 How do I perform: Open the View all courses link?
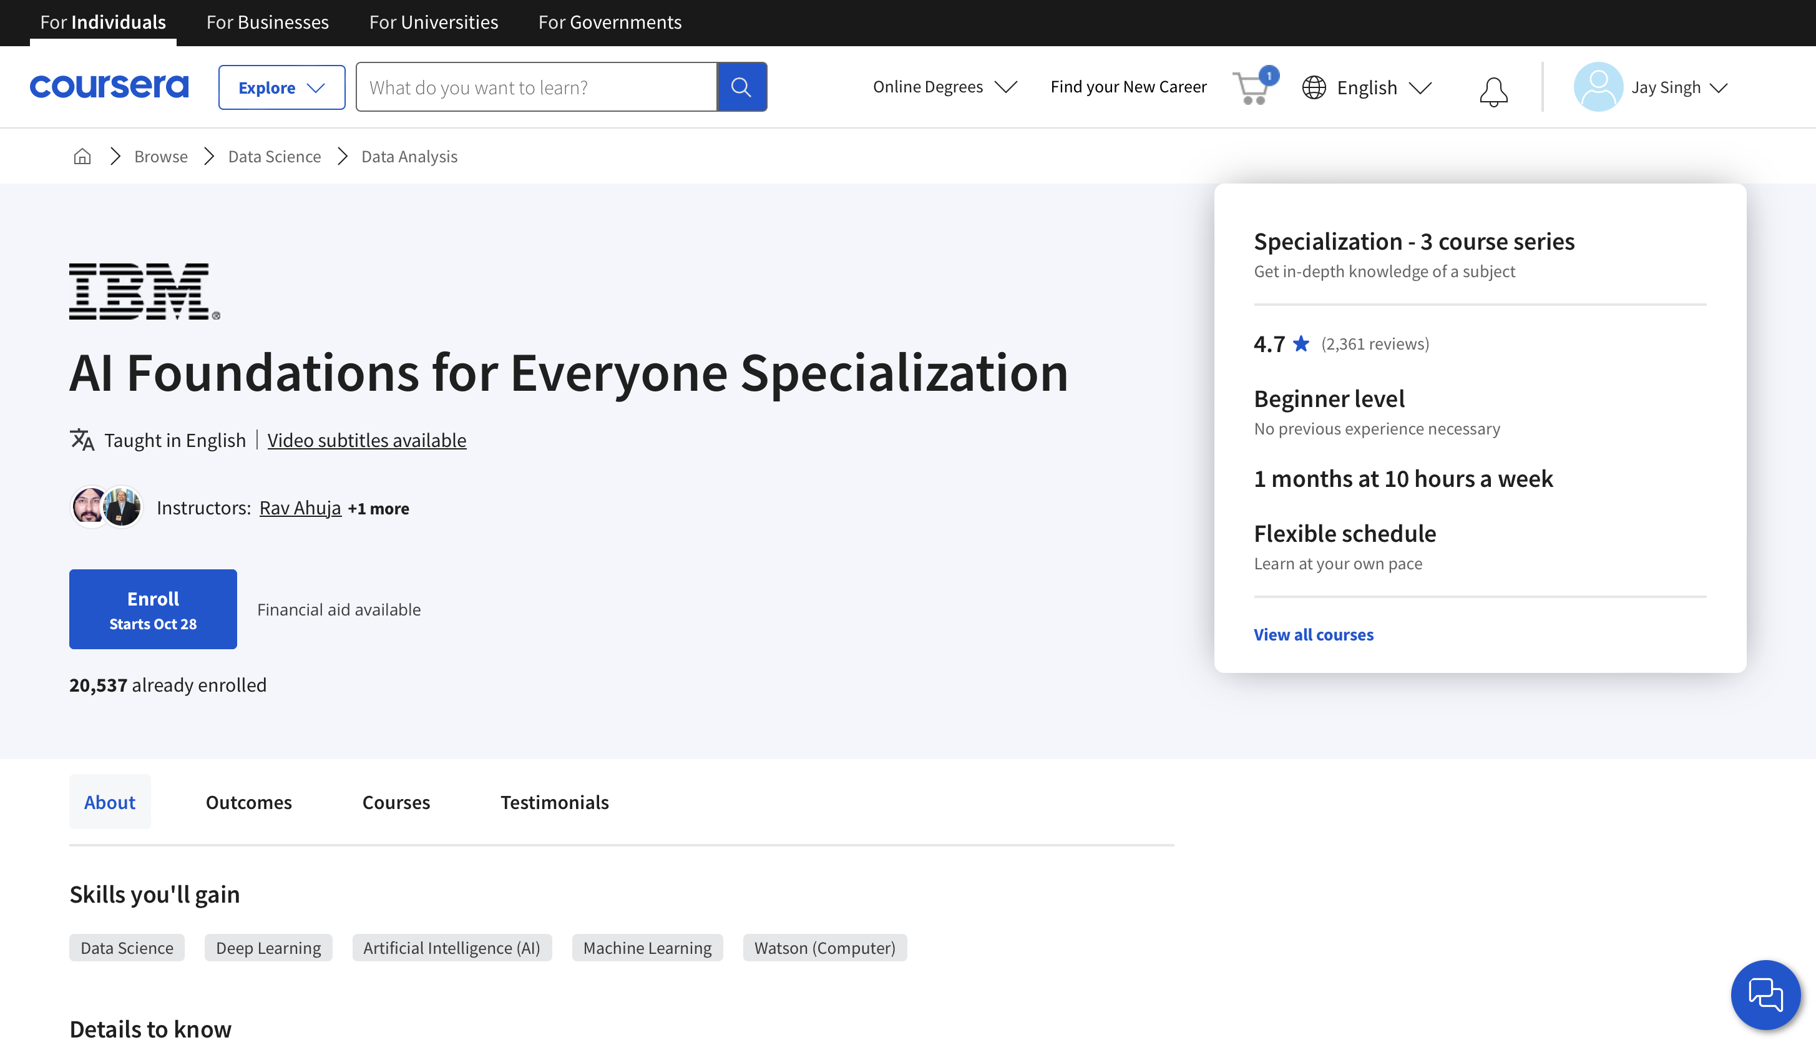pos(1313,634)
